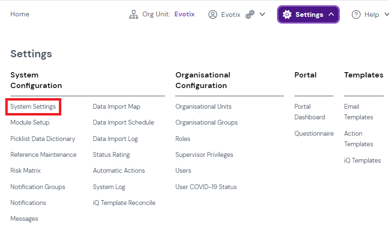This screenshot has width=389, height=230.
Task: Go to Supervisor Privileges
Action: (204, 154)
